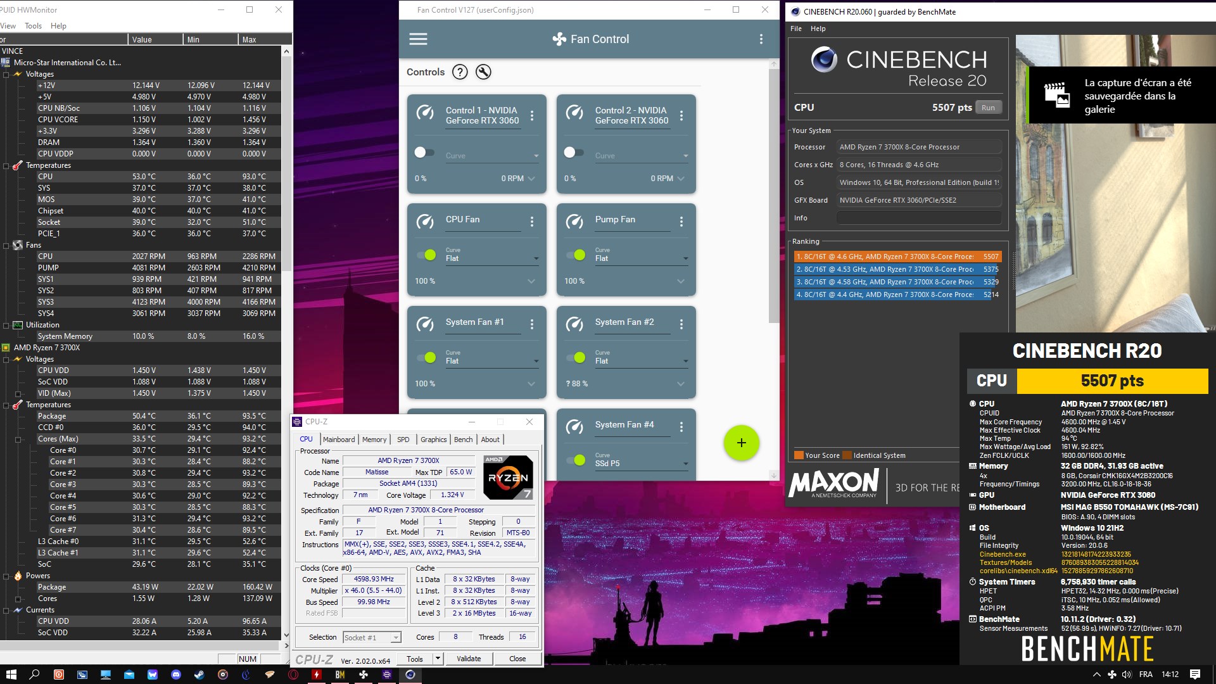The width and height of the screenshot is (1216, 684).
Task: Turn off System Fan #2 toggle
Action: 576,358
